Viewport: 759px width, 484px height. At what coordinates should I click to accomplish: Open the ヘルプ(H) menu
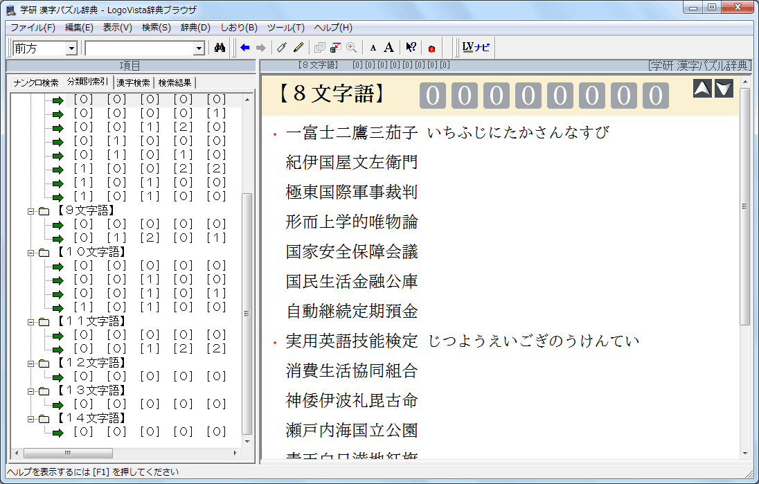[x=333, y=28]
